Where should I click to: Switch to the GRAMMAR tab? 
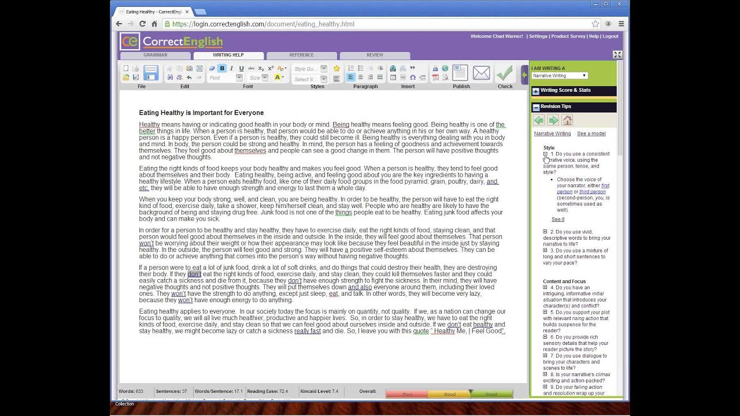tap(156, 55)
